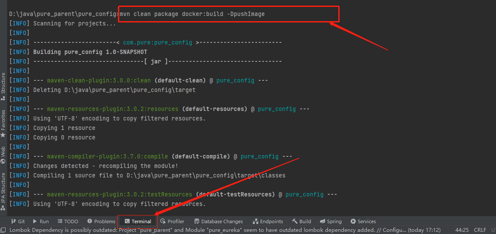This screenshot has width=496, height=234.
Task: Open the Database Changes tab
Action: (218, 221)
